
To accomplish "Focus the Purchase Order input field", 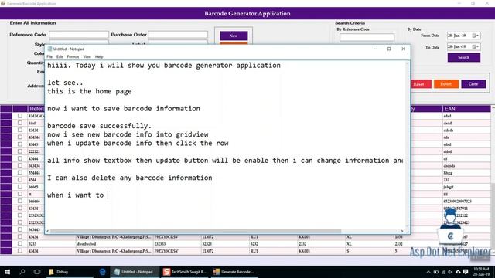I will coord(178,34).
